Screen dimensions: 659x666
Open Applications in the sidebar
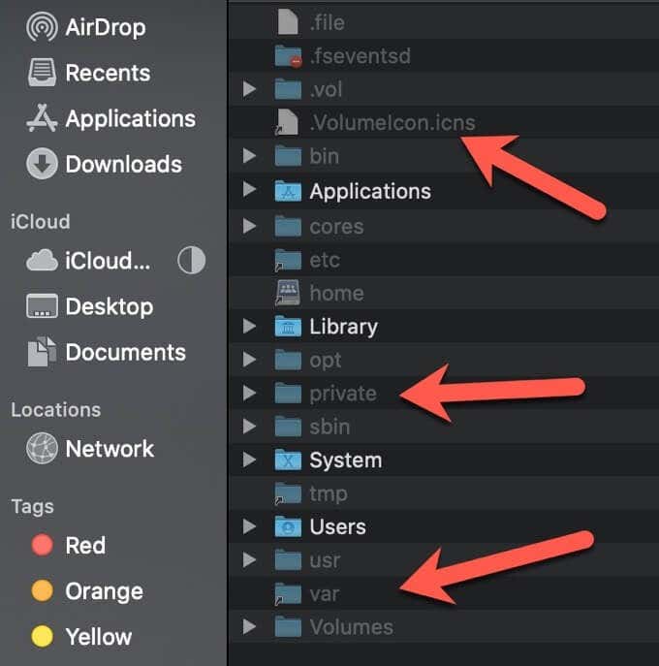(x=111, y=118)
